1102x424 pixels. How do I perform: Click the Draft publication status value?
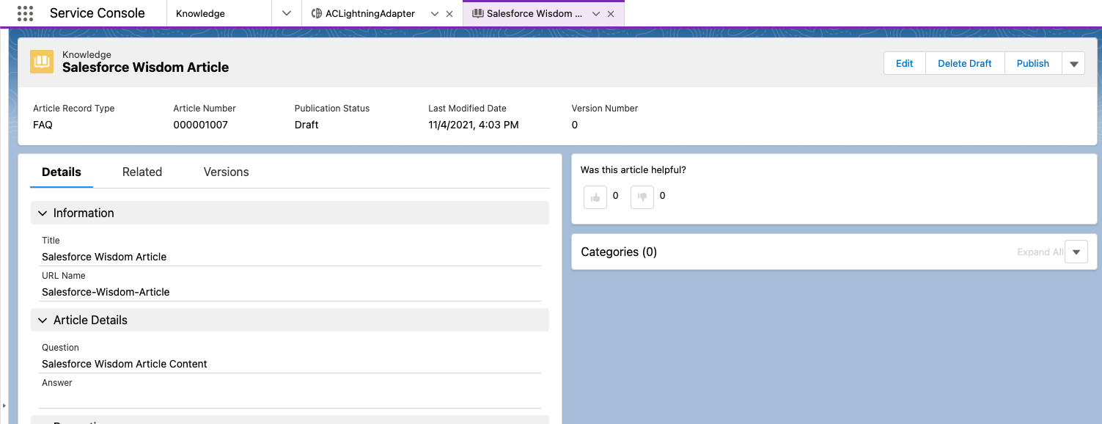pyautogui.click(x=306, y=125)
